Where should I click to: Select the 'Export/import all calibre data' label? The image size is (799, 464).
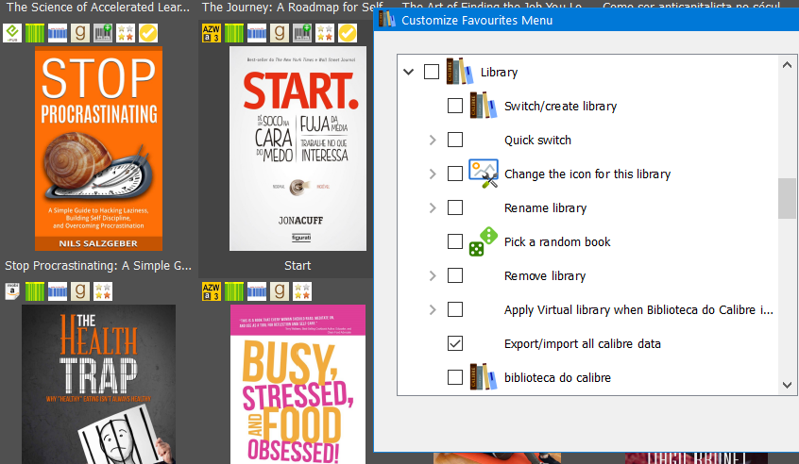(x=583, y=344)
